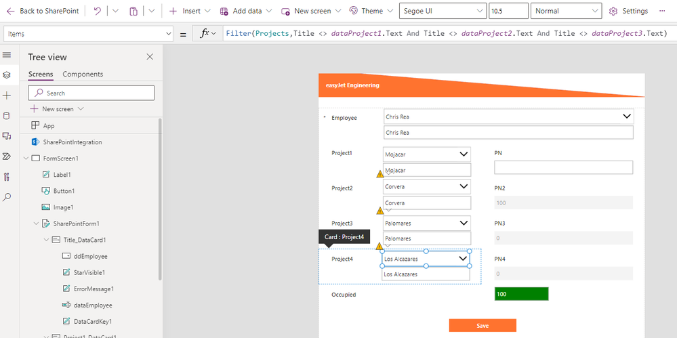
Task: Click the Card : Project4 tooltip label
Action: point(344,237)
